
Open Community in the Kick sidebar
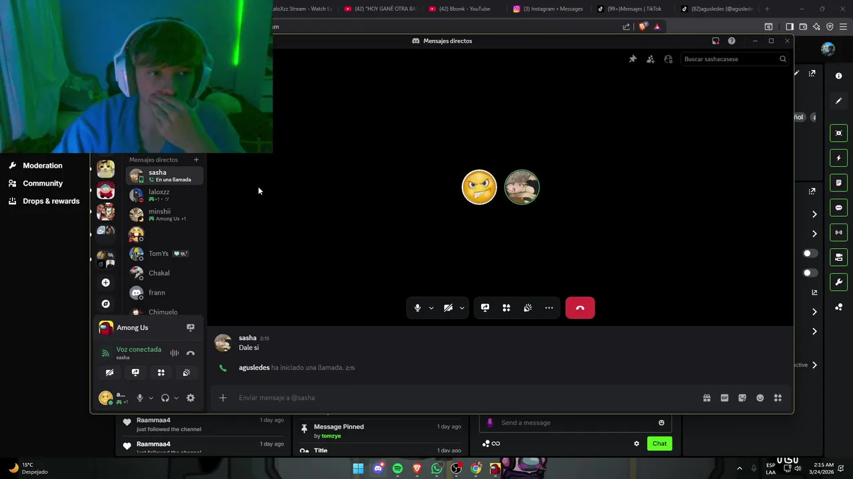[43, 184]
